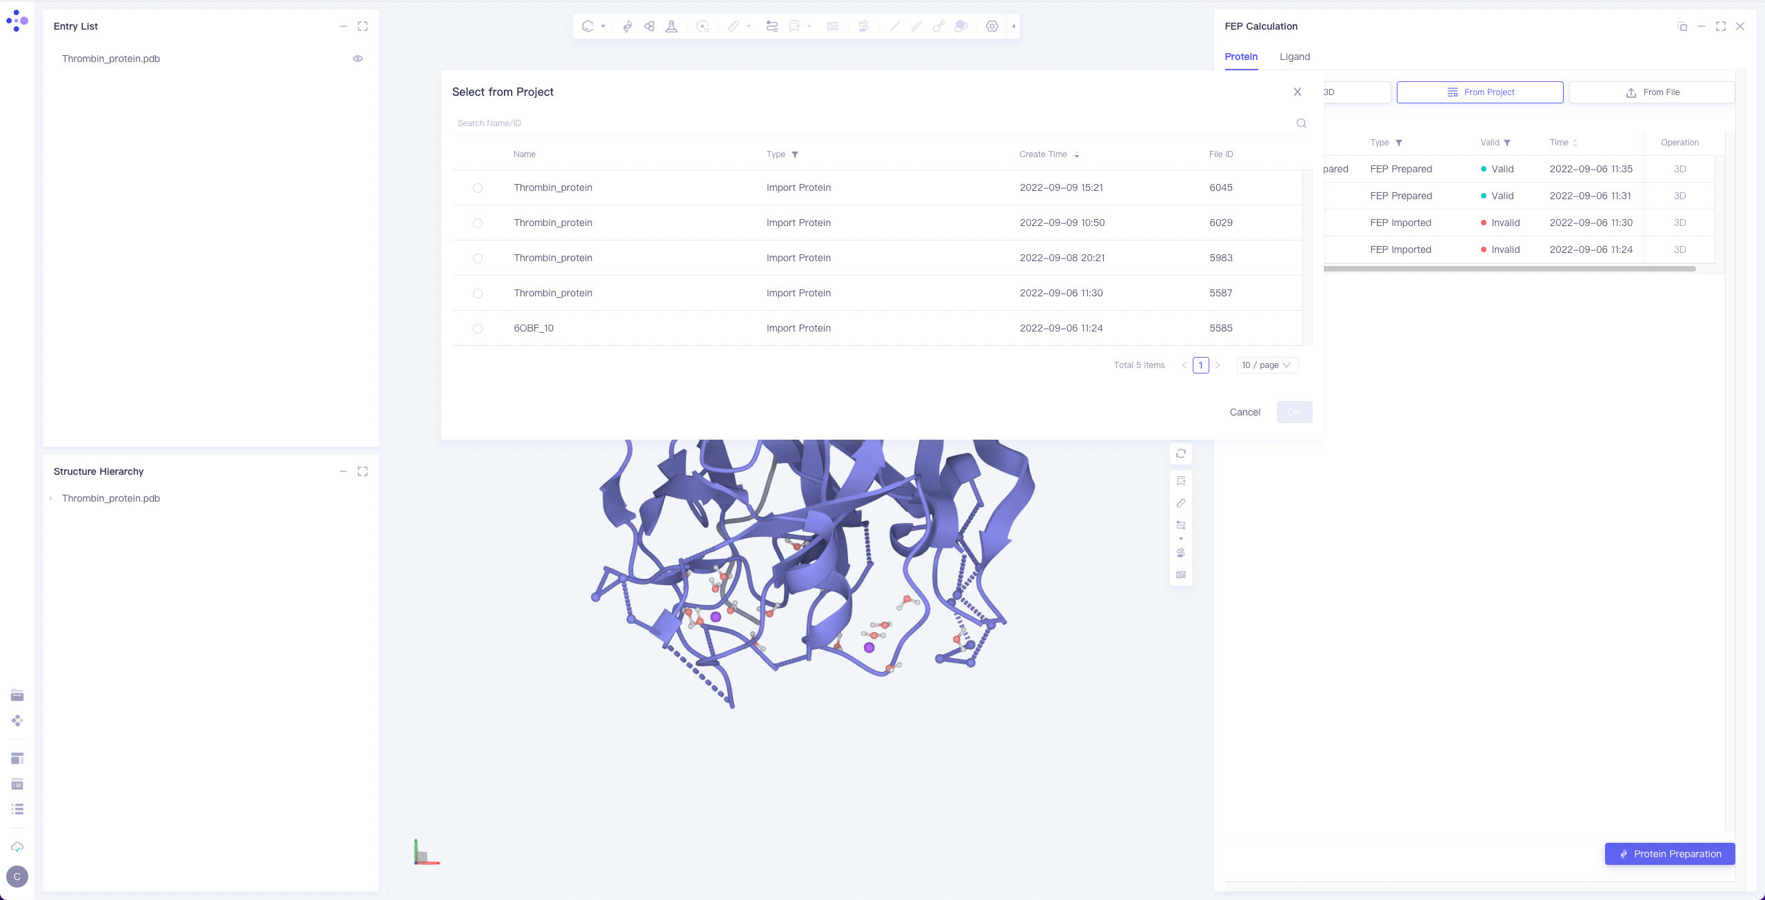This screenshot has width=1765, height=900.
Task: Click the flask icon in top toolbar
Action: coord(672,26)
